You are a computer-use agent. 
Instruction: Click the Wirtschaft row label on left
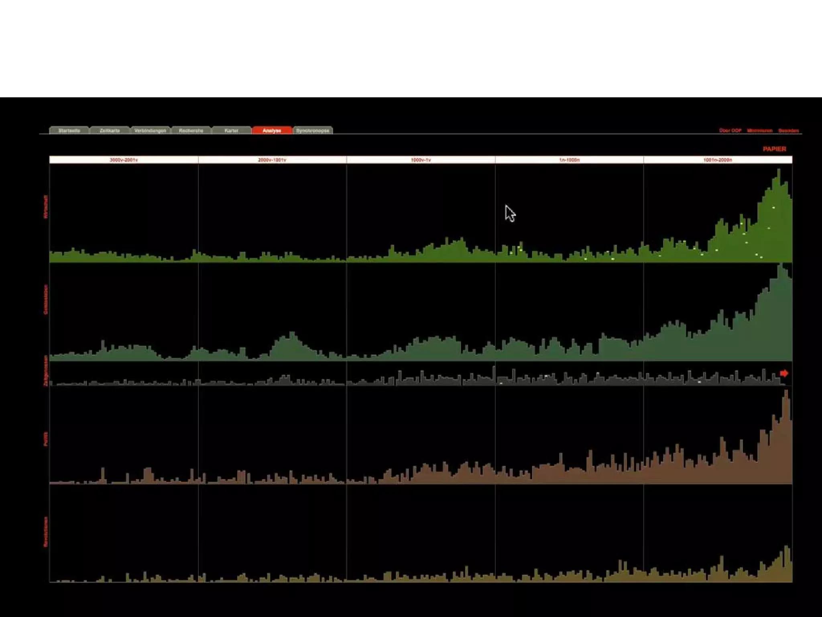click(46, 207)
